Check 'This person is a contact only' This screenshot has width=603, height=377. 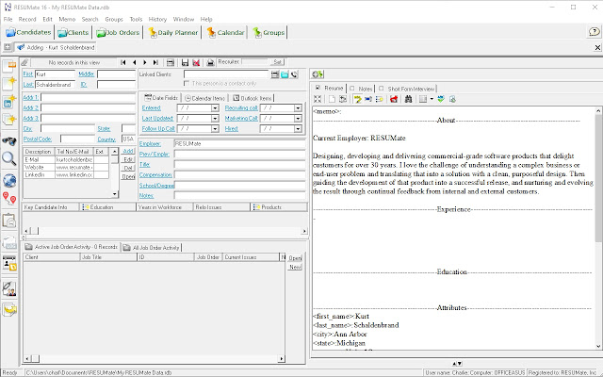(x=187, y=84)
